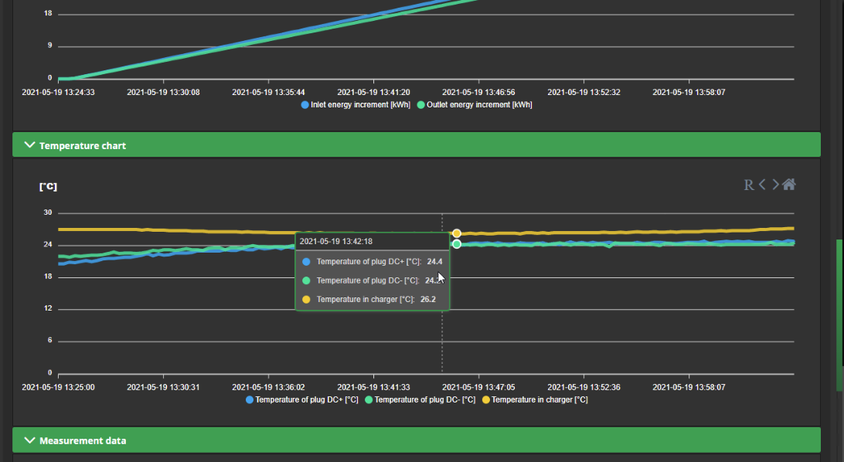Screen dimensions: 844x462
Task: Collapse the Temperature chart section chevron
Action: click(x=29, y=145)
